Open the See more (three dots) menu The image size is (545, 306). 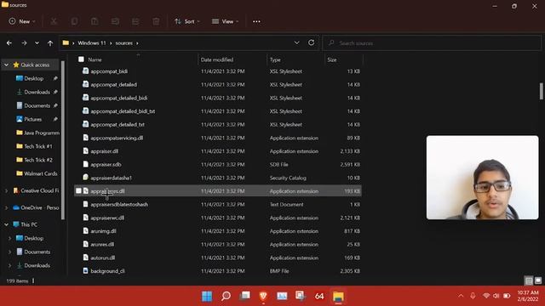(x=256, y=21)
